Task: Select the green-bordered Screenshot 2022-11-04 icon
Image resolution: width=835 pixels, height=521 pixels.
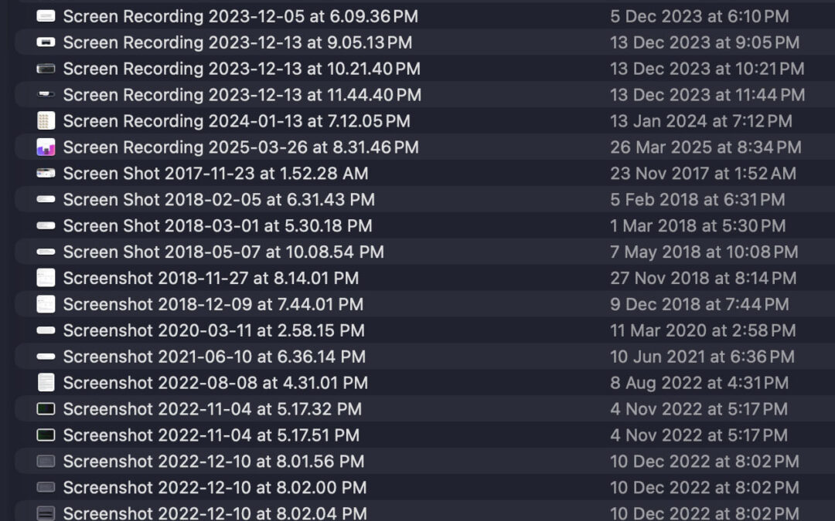Action: (x=46, y=408)
